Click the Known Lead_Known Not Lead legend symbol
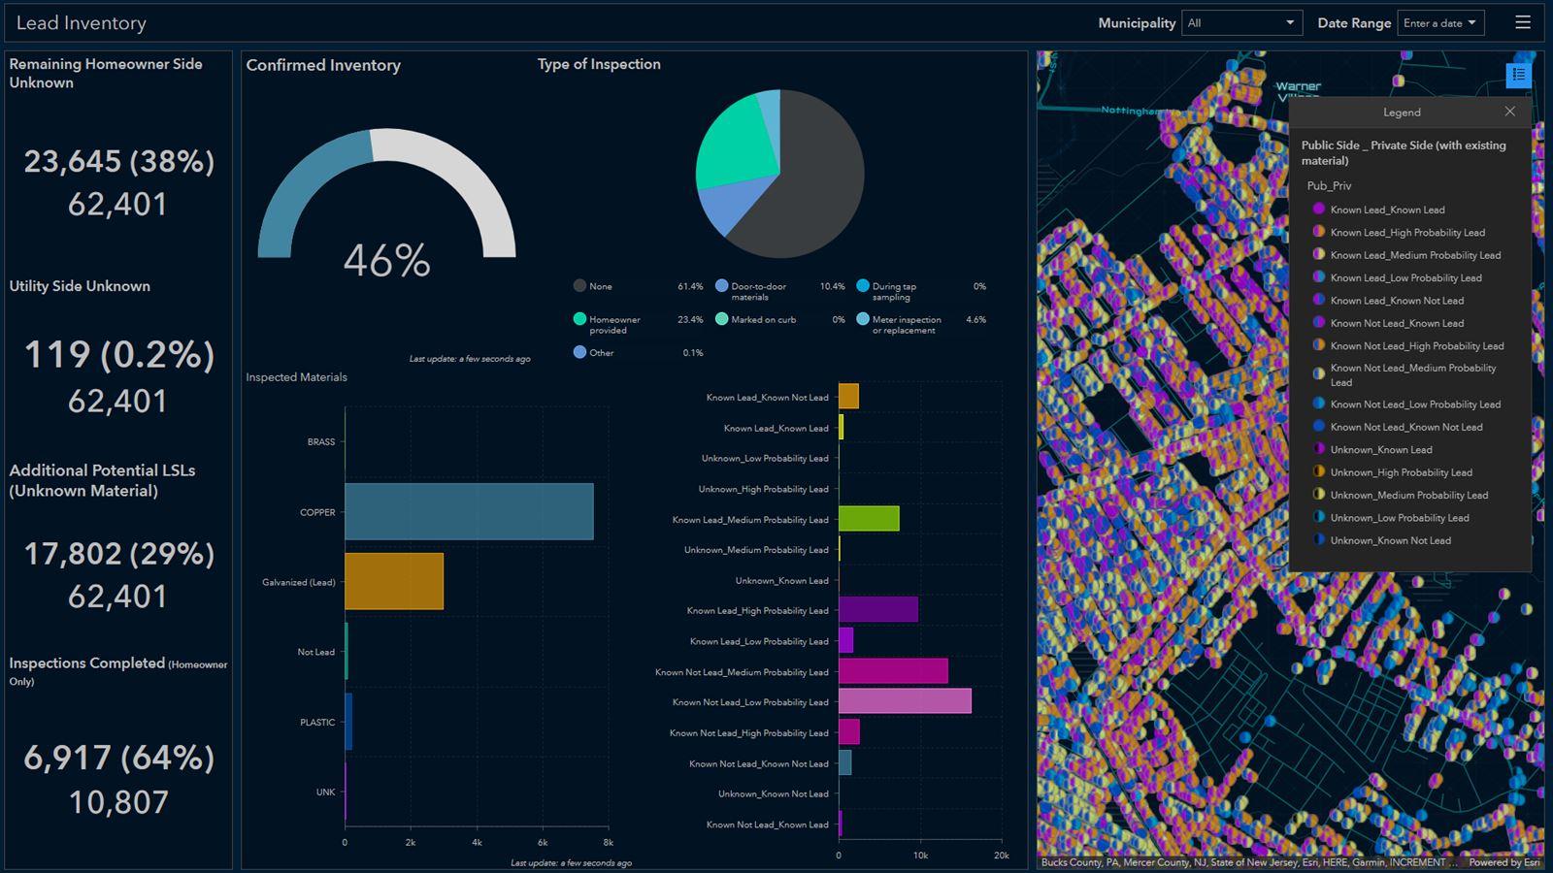This screenshot has width=1553, height=873. coord(1319,300)
